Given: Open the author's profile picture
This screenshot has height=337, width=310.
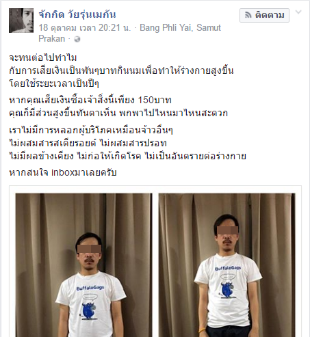Looking at the screenshot, I should point(21,21).
